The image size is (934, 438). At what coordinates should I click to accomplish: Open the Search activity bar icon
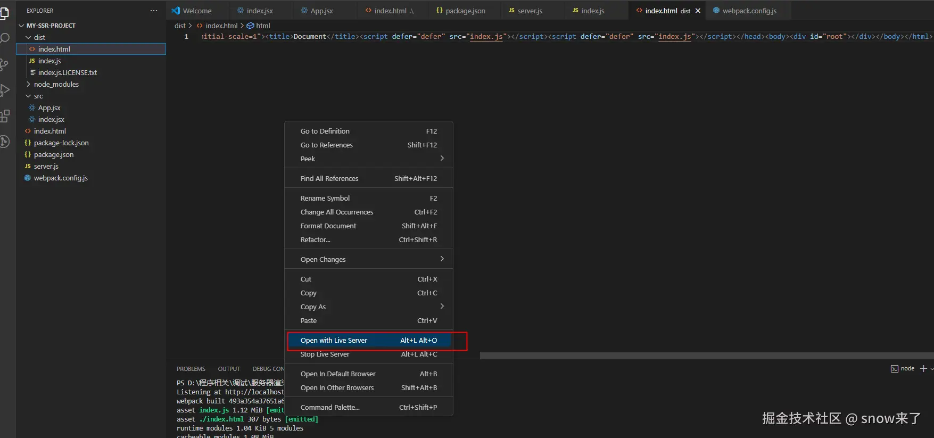[4, 38]
